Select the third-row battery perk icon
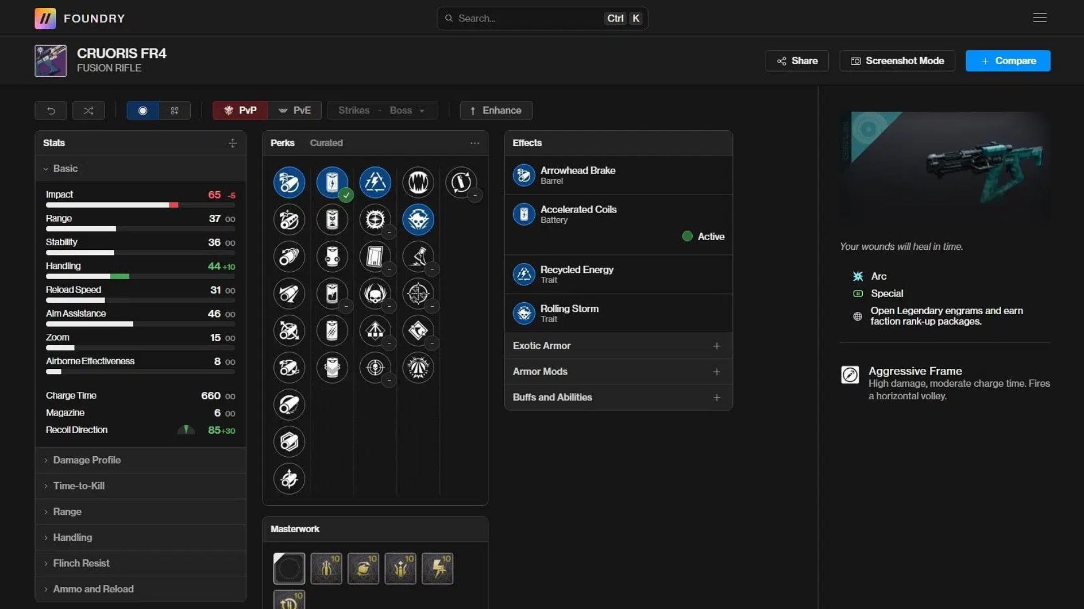The height and width of the screenshot is (609, 1084). click(x=332, y=257)
